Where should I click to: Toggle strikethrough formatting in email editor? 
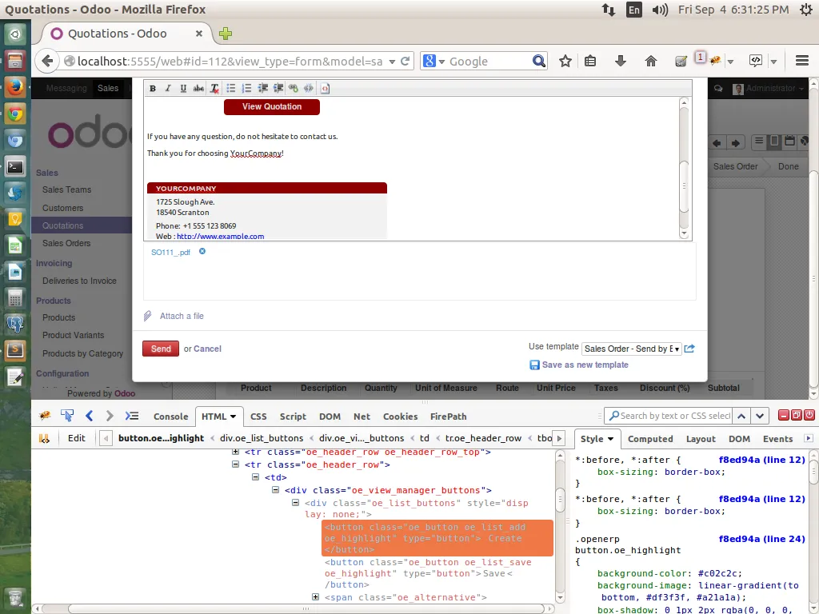[x=198, y=88]
